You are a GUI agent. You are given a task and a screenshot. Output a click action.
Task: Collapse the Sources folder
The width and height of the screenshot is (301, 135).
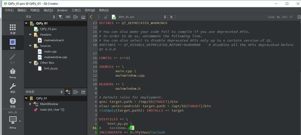pos(30,46)
